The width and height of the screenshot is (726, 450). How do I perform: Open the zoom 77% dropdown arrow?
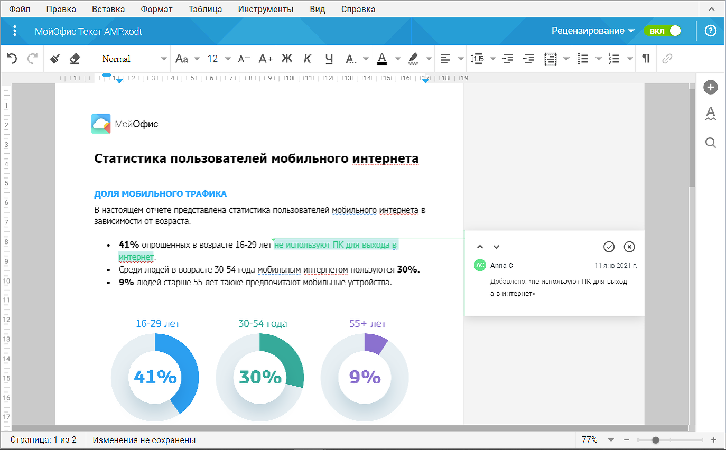click(x=611, y=440)
